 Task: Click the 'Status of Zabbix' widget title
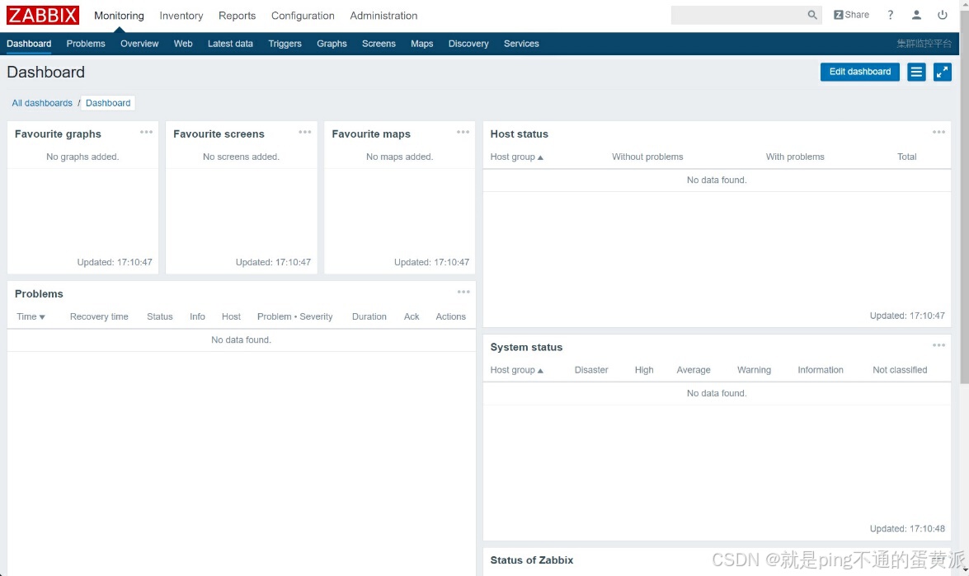(x=532, y=560)
